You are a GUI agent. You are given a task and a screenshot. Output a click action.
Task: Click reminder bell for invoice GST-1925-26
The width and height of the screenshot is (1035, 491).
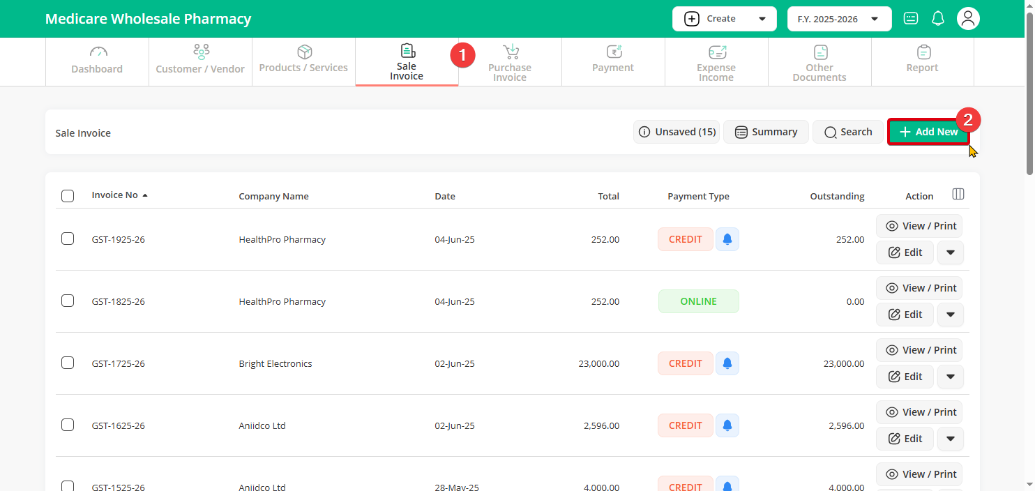(727, 239)
